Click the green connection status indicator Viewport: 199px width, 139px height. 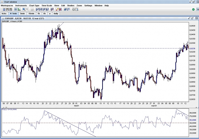click(193, 9)
